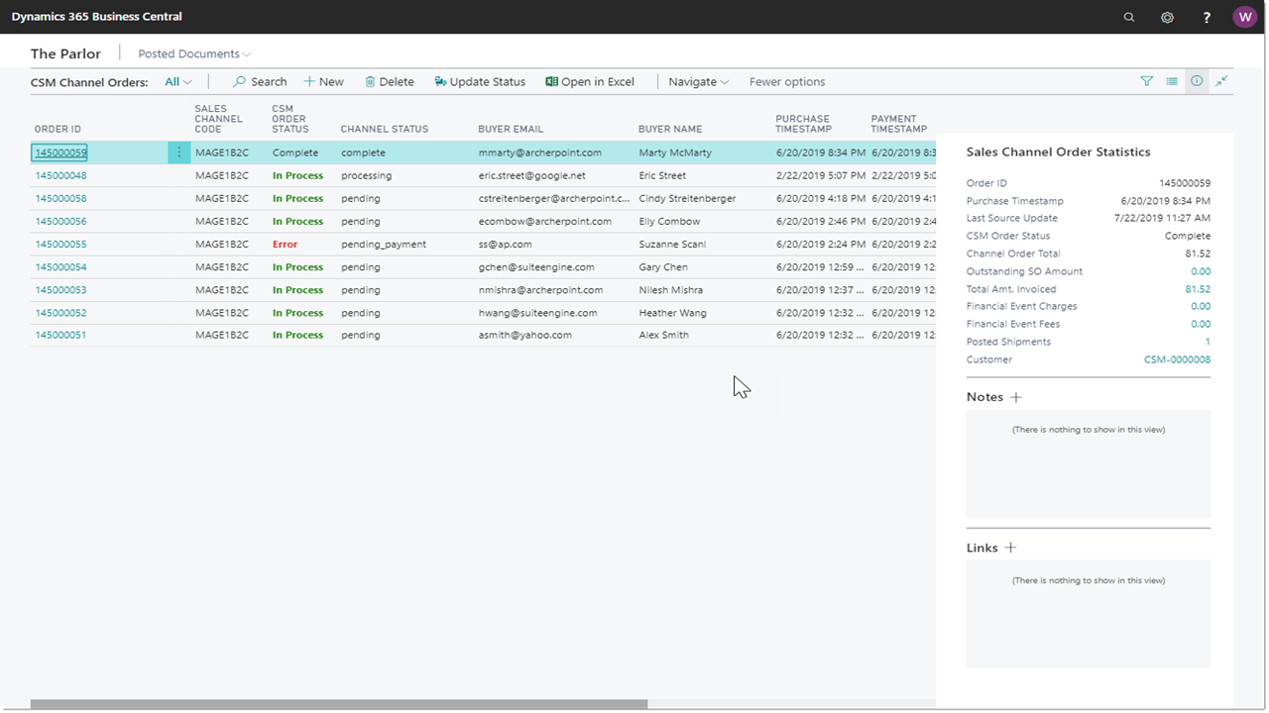Drill into Outstanding SO Amount value
This screenshot has width=1269, height=713.
tap(1201, 271)
